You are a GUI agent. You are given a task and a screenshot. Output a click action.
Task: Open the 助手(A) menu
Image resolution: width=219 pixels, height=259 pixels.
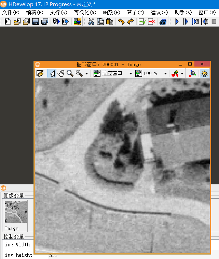(183, 13)
